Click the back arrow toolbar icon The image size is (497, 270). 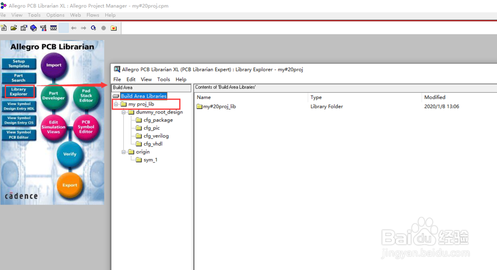tap(74, 28)
